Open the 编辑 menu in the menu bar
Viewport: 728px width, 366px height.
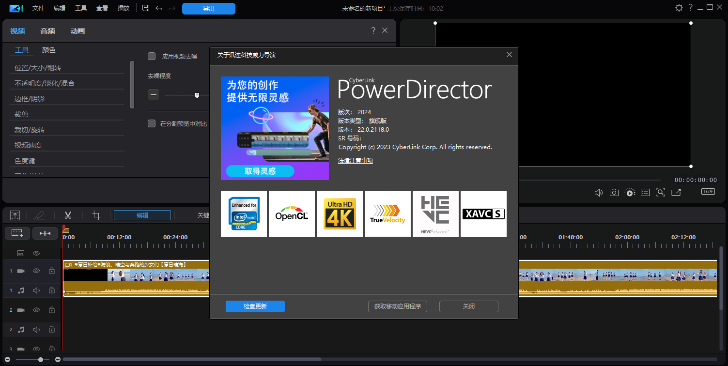pyautogui.click(x=60, y=8)
